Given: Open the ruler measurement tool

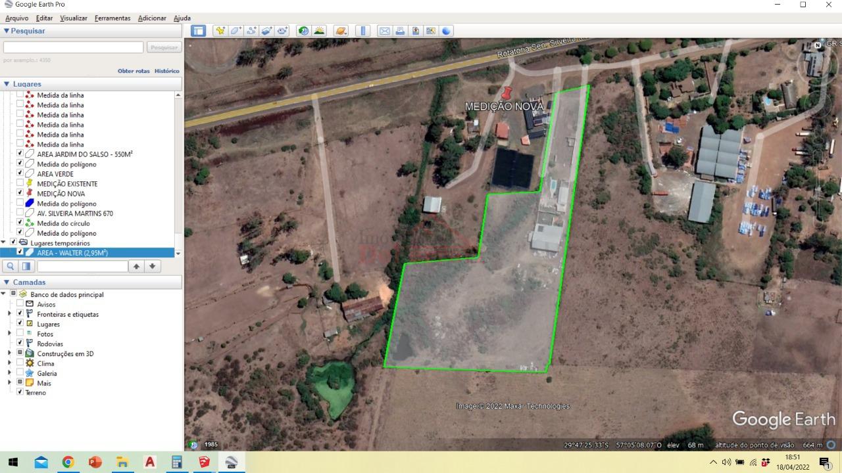Looking at the screenshot, I should [363, 31].
